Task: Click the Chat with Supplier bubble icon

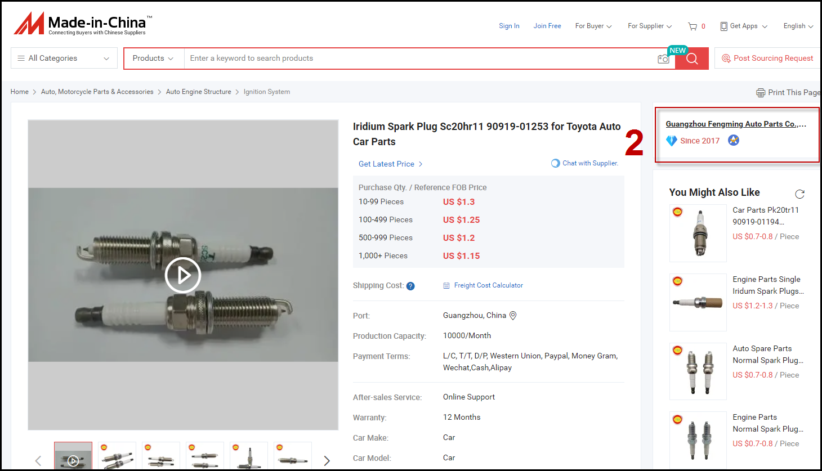Action: tap(556, 163)
